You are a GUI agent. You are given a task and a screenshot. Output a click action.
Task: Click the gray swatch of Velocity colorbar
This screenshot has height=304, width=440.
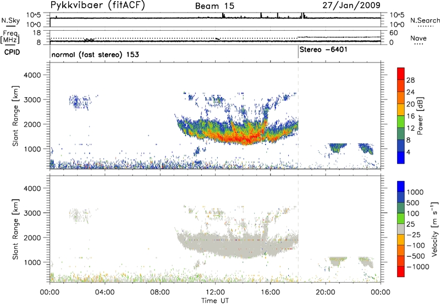point(401,229)
